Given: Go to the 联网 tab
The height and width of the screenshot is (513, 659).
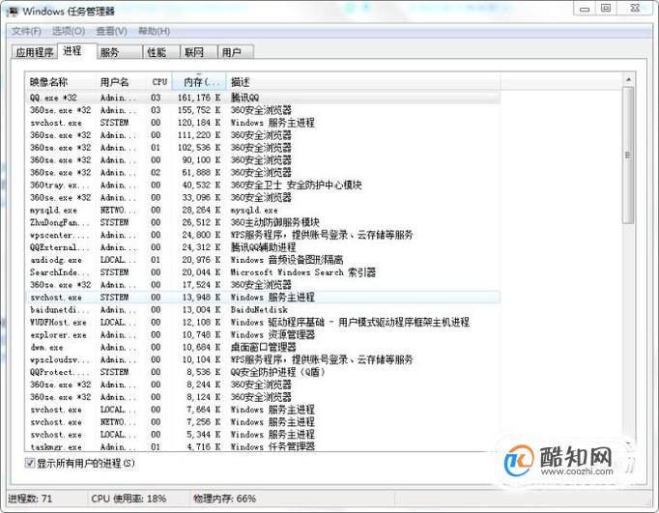Looking at the screenshot, I should coord(198,52).
